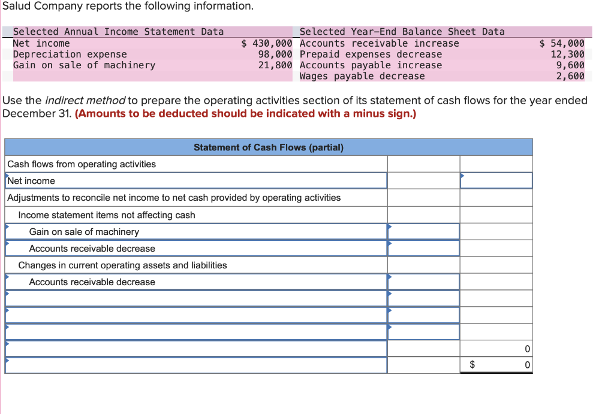This screenshot has width=614, height=414.
Task: Click the '$ 54,000' receivable value
Action: pos(562,43)
